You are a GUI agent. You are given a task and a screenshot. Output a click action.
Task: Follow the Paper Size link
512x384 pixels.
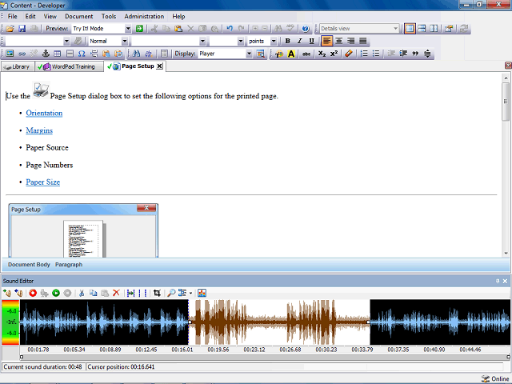(42, 182)
